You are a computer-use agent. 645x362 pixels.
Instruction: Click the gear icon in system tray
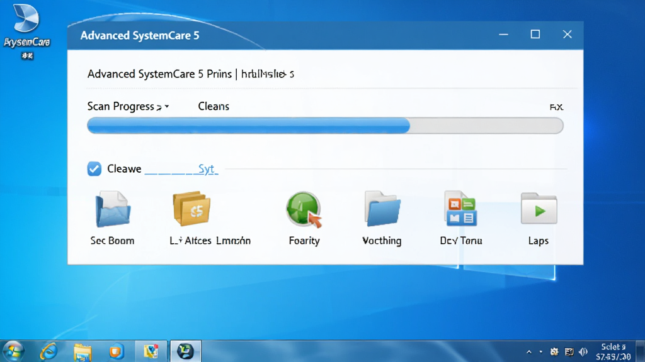554,352
